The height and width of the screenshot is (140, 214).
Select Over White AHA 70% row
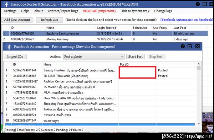[100, 98]
